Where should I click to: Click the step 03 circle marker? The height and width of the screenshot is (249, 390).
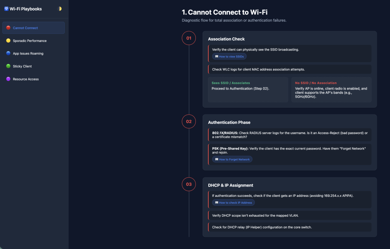point(189,184)
